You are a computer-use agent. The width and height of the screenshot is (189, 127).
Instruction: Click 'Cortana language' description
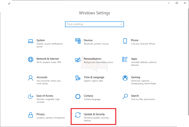click(x=92, y=99)
